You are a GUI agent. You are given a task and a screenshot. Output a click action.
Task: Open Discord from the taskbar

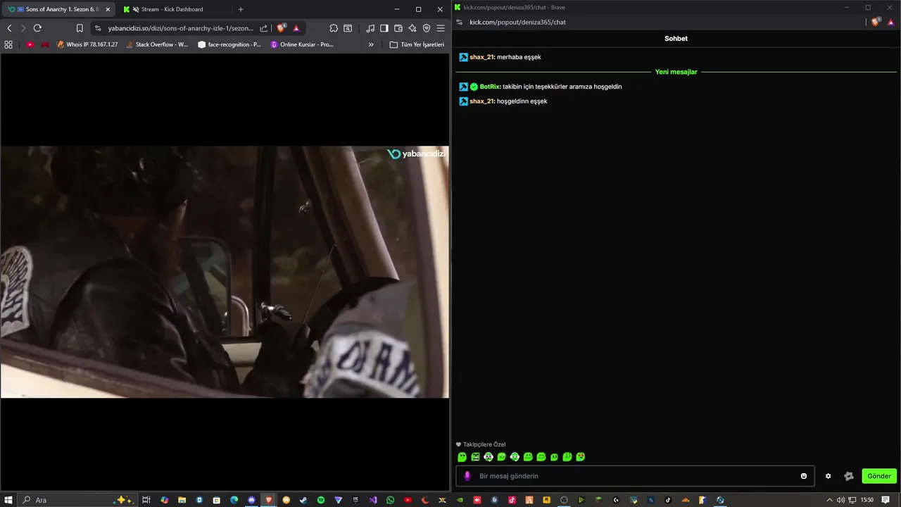251,500
